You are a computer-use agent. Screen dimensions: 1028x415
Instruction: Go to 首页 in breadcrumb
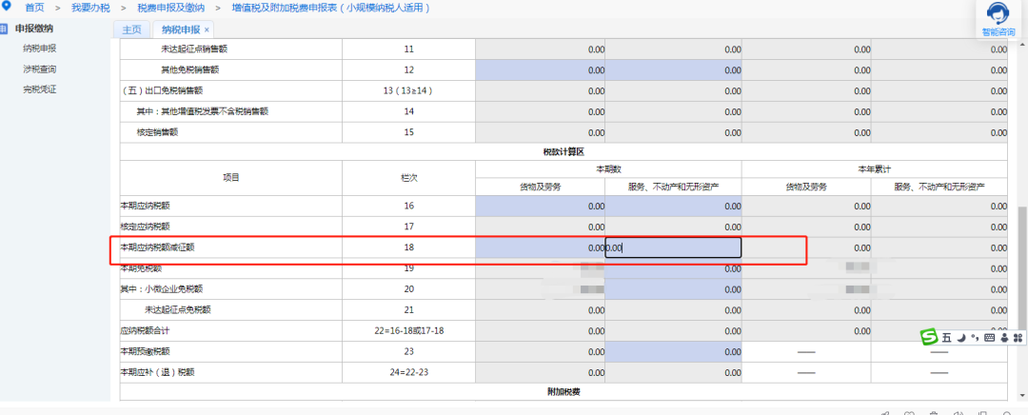[x=35, y=8]
